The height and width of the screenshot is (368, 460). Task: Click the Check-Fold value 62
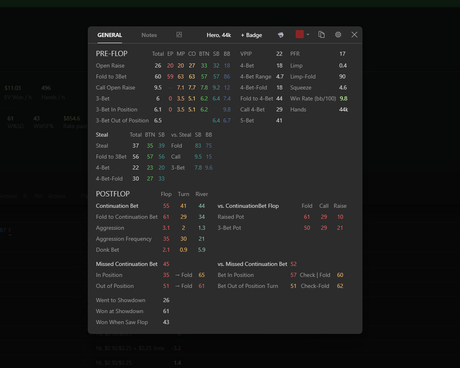pos(340,286)
